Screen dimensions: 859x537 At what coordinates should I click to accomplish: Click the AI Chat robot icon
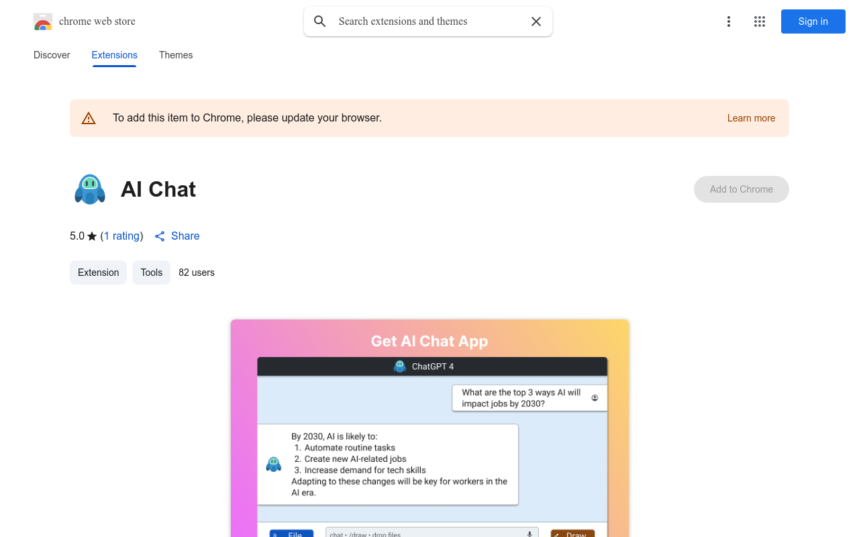90,189
